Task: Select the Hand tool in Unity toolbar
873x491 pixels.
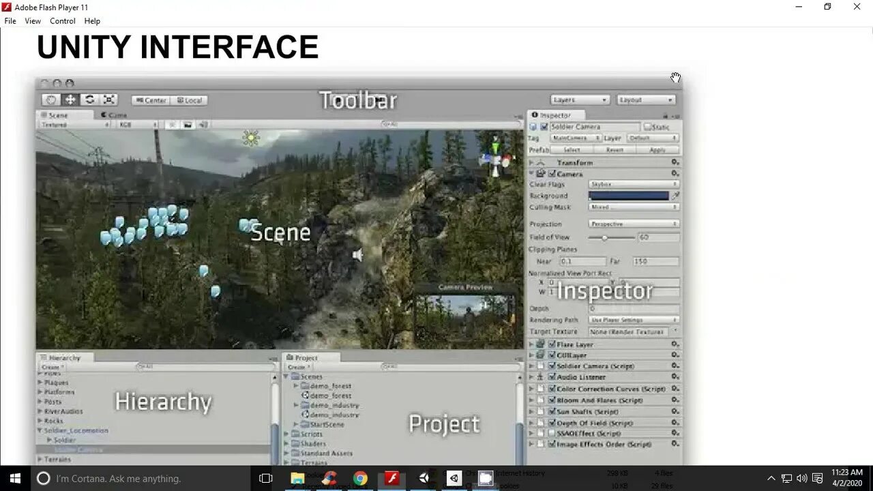Action: (x=50, y=100)
